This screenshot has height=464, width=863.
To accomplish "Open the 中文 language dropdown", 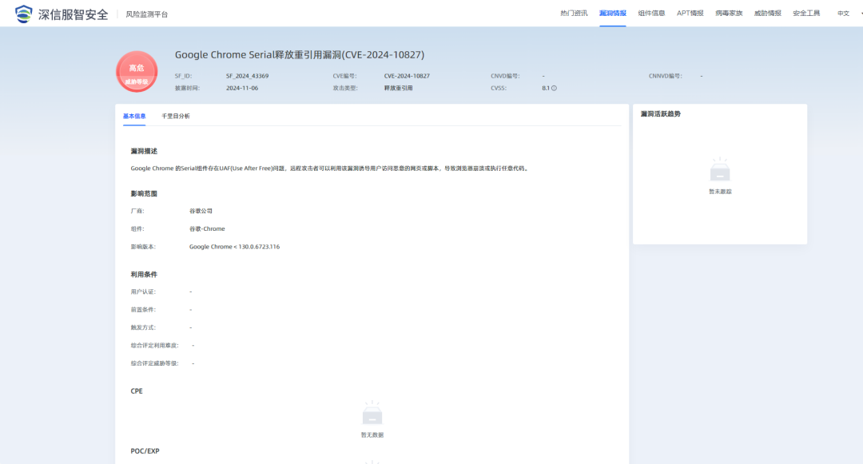I will tap(843, 14).
